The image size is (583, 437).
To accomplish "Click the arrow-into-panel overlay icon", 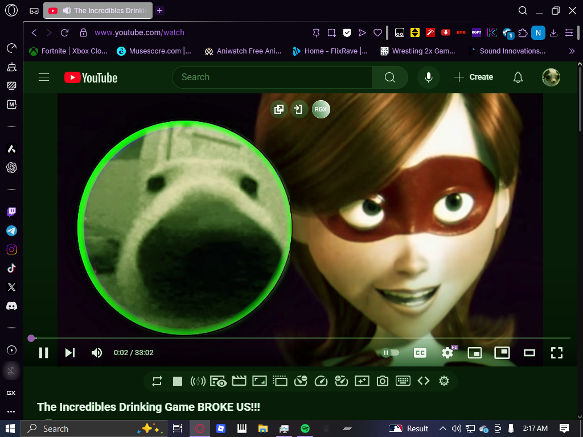I will click(x=299, y=109).
